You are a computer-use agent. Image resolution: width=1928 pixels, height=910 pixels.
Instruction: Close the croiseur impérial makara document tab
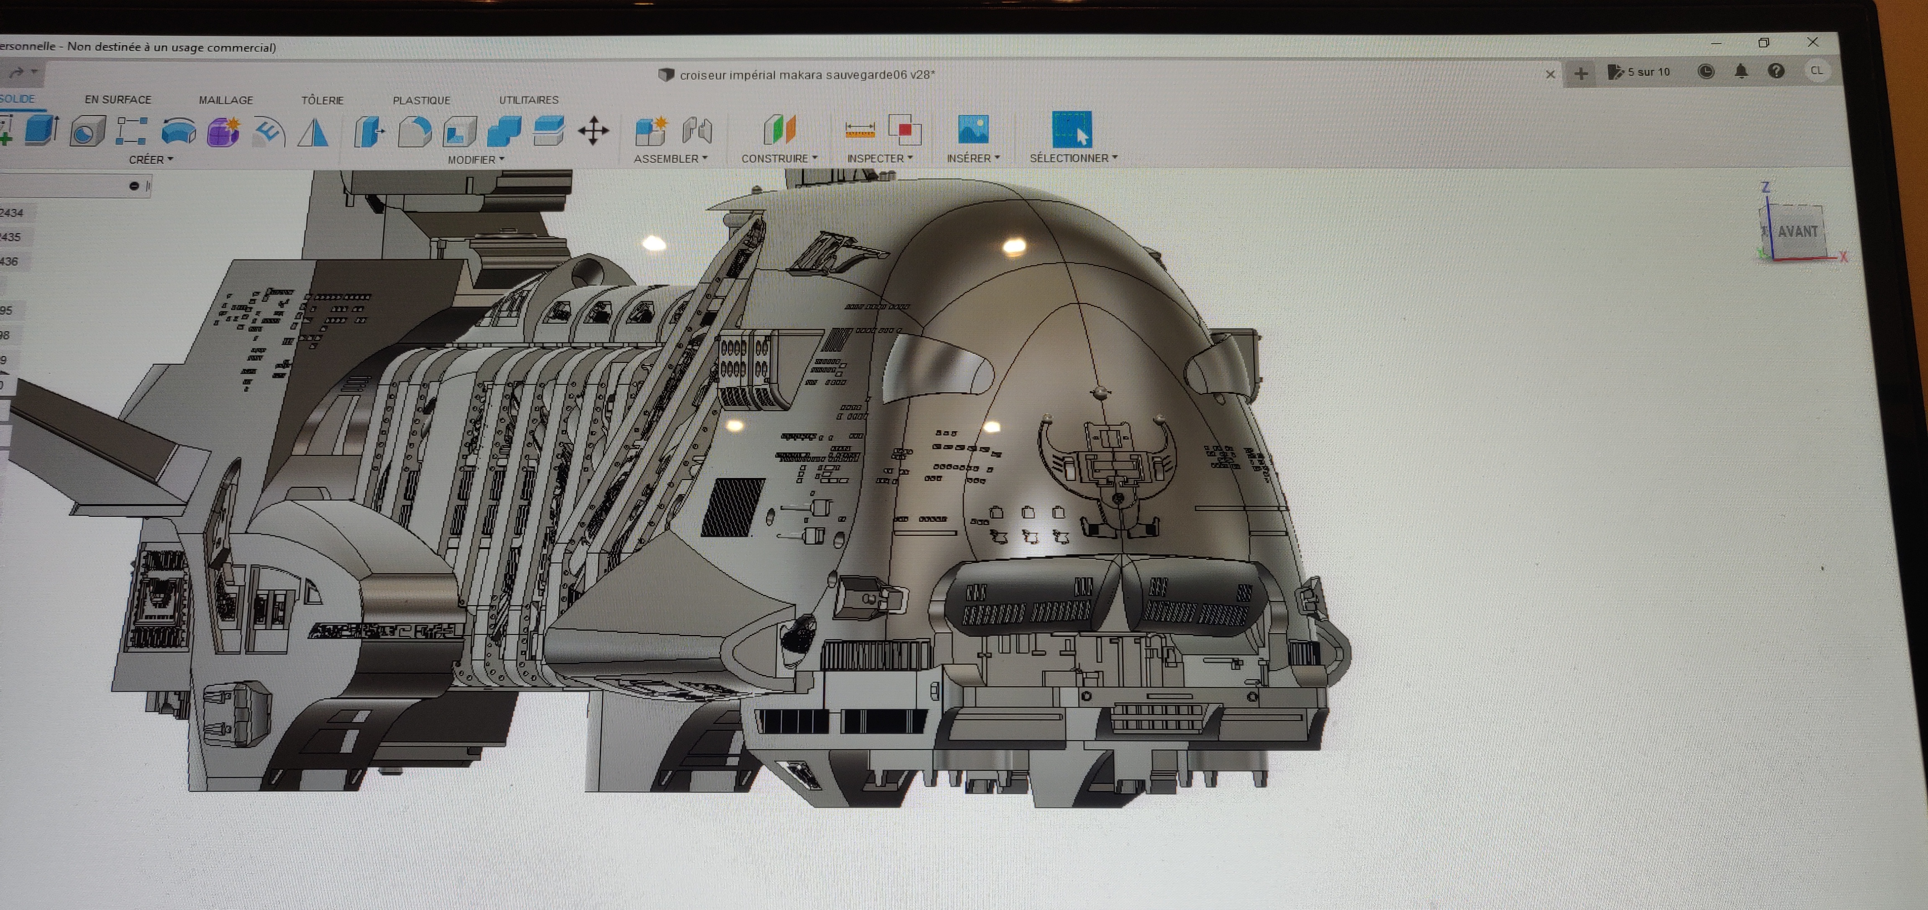point(1550,74)
